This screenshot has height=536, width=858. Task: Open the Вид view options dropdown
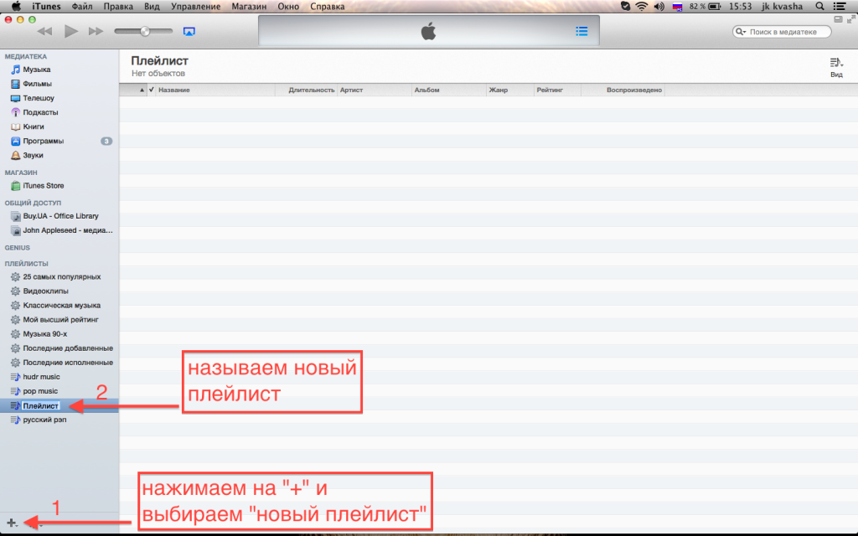click(x=836, y=67)
